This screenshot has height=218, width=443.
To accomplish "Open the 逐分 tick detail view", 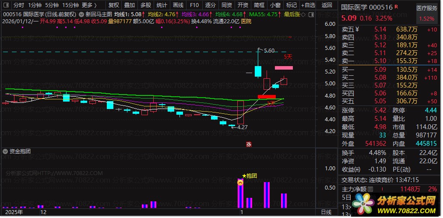I will (x=211, y=5).
